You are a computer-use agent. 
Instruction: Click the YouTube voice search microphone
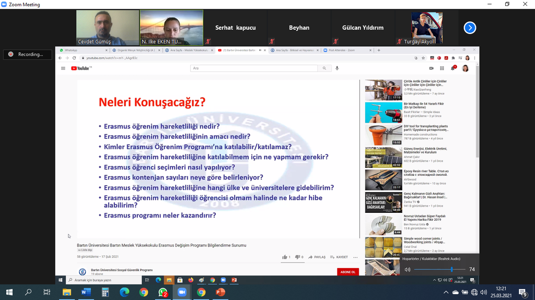(337, 68)
